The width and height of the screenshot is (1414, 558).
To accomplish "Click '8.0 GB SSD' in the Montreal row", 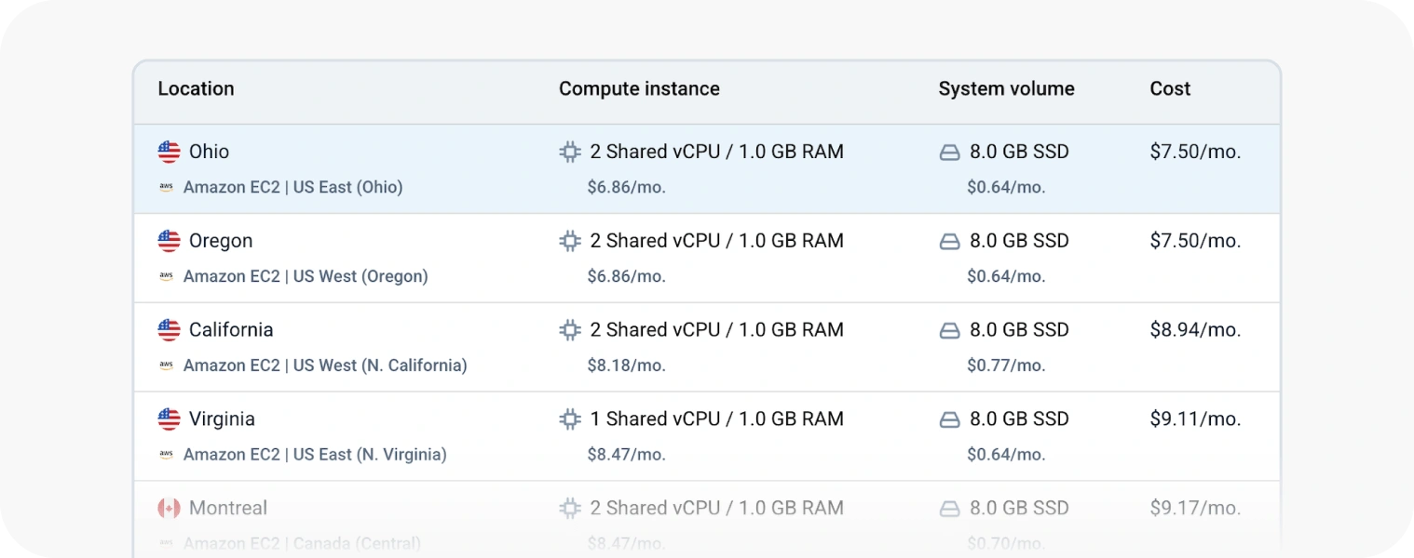I will (x=1019, y=509).
